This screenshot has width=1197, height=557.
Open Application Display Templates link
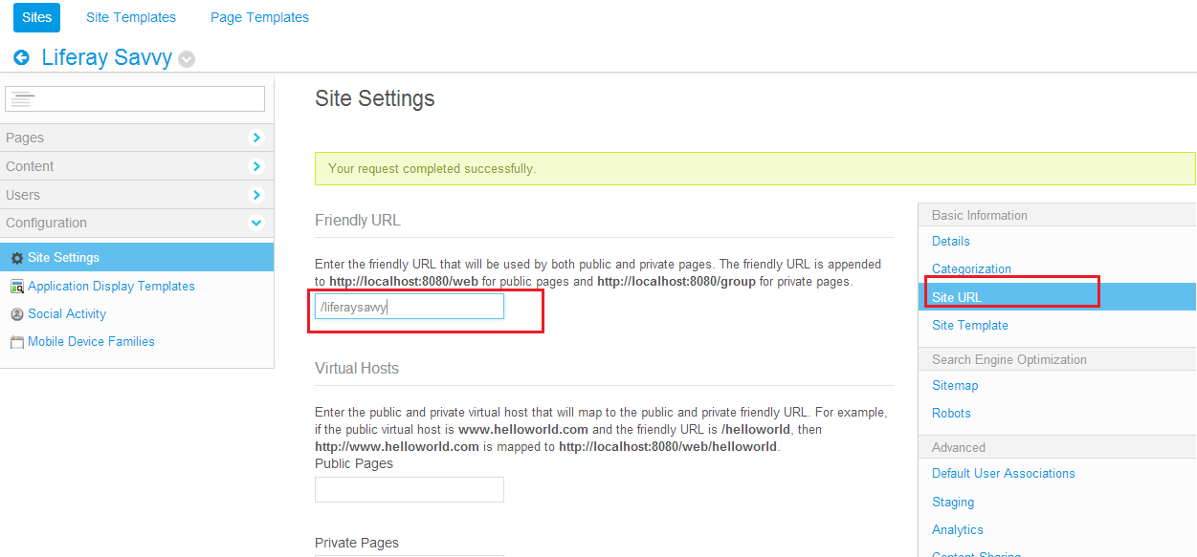[x=111, y=286]
